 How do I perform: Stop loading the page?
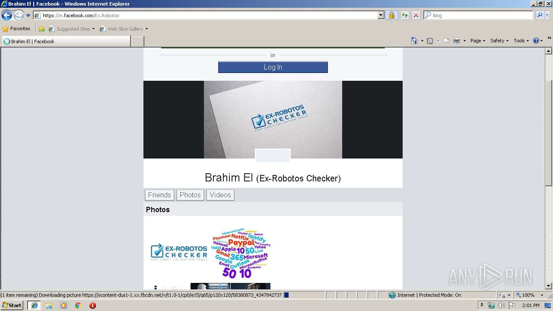click(x=416, y=15)
